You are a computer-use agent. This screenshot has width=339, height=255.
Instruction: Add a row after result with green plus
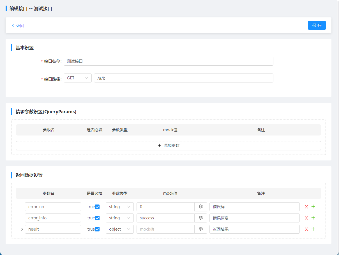pos(313,229)
